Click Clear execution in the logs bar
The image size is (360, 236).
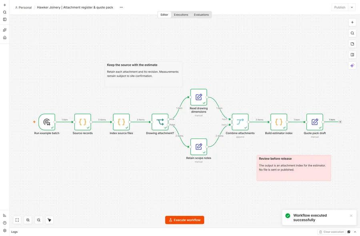click(x=331, y=232)
